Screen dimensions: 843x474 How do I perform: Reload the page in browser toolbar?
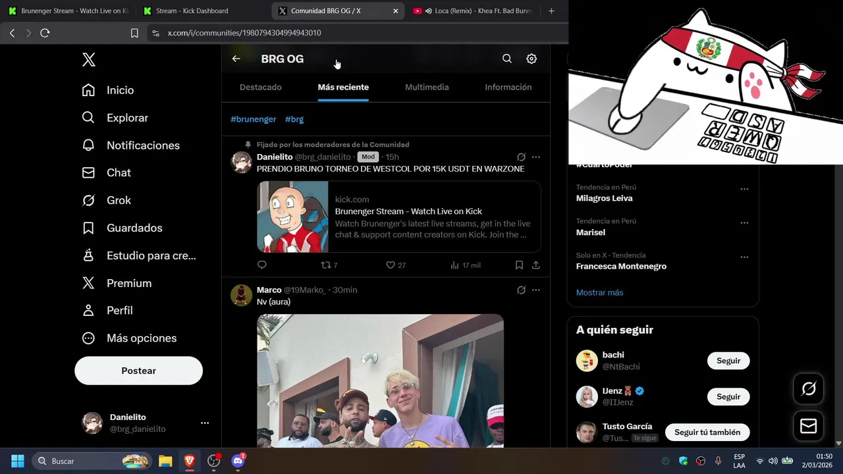click(45, 33)
